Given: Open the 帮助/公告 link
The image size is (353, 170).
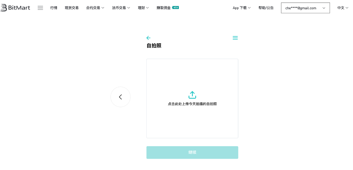Looking at the screenshot, I should tap(266, 8).
